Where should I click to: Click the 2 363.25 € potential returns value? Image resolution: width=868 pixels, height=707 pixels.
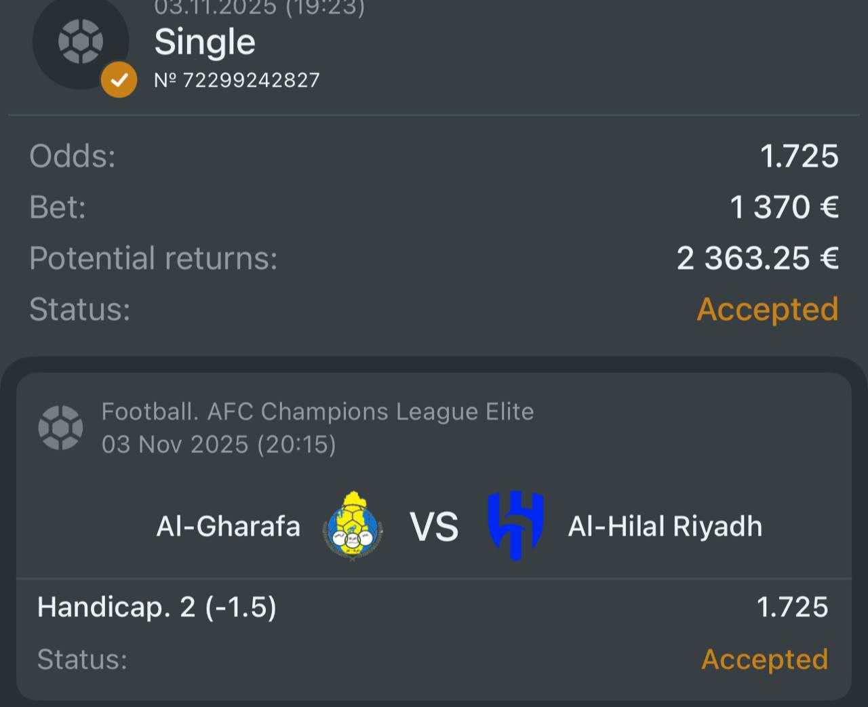pyautogui.click(x=757, y=258)
